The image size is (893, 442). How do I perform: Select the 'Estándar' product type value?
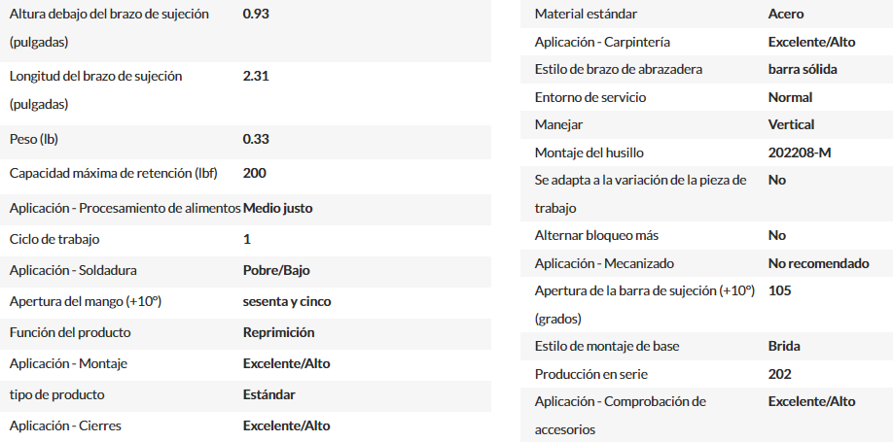268,394
